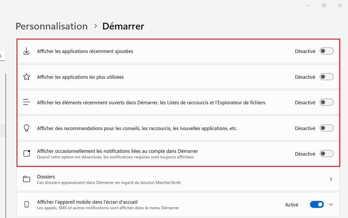Click "Afficher occasionnellement les notifications" title
This screenshot has height=218, width=348.
(x=117, y=151)
